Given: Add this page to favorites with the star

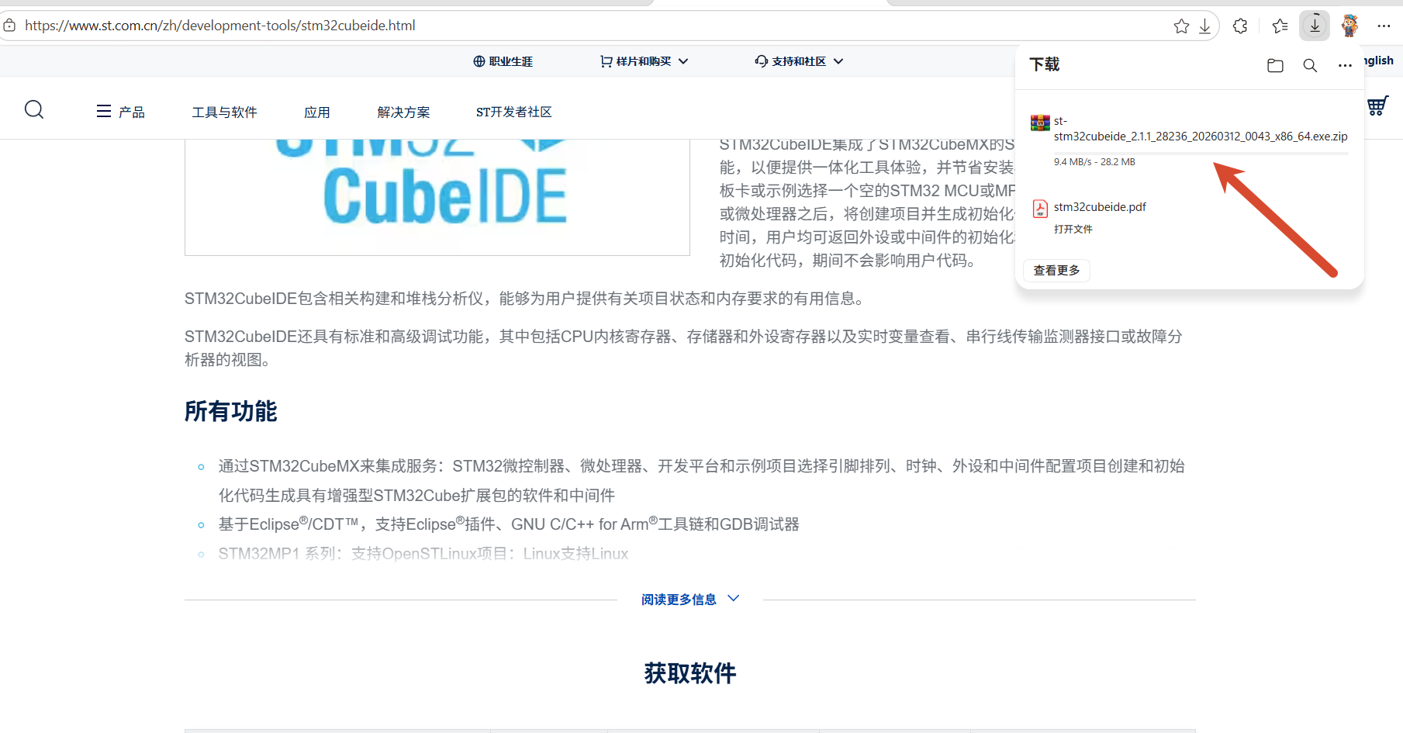Looking at the screenshot, I should 1181,26.
